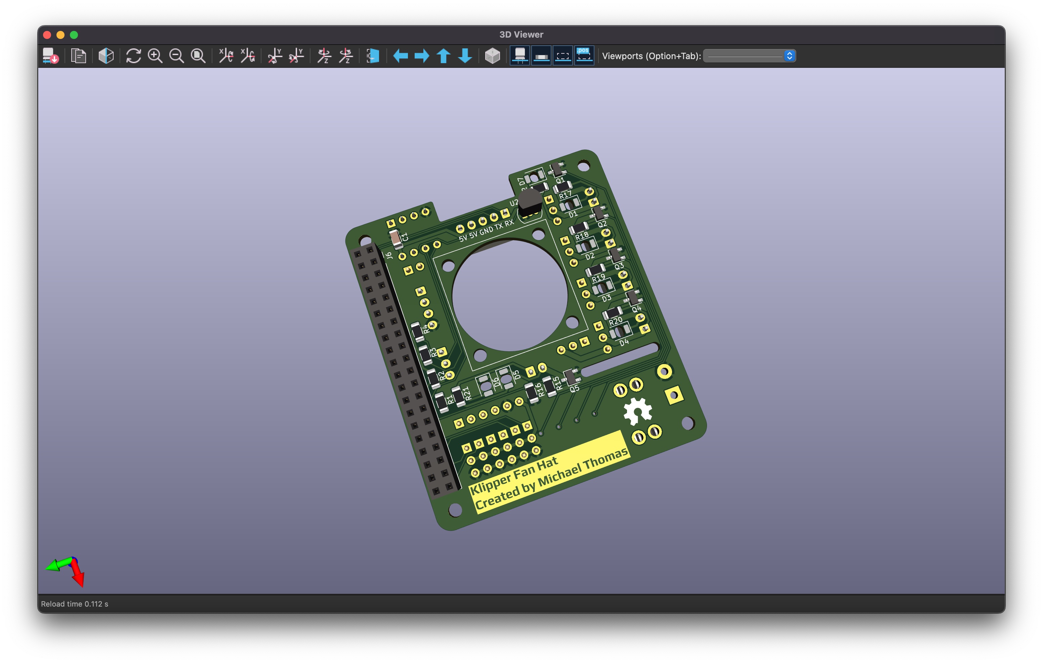Screen dimensions: 1043x663
Task: Rotate Z clockwise
Action: [324, 56]
